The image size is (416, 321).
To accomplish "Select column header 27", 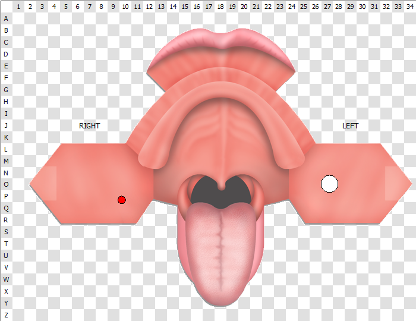I will tap(327, 7).
